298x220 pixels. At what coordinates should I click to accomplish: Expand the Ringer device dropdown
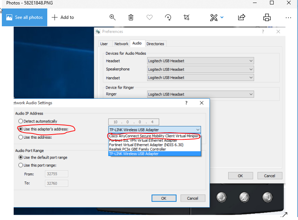point(201,94)
